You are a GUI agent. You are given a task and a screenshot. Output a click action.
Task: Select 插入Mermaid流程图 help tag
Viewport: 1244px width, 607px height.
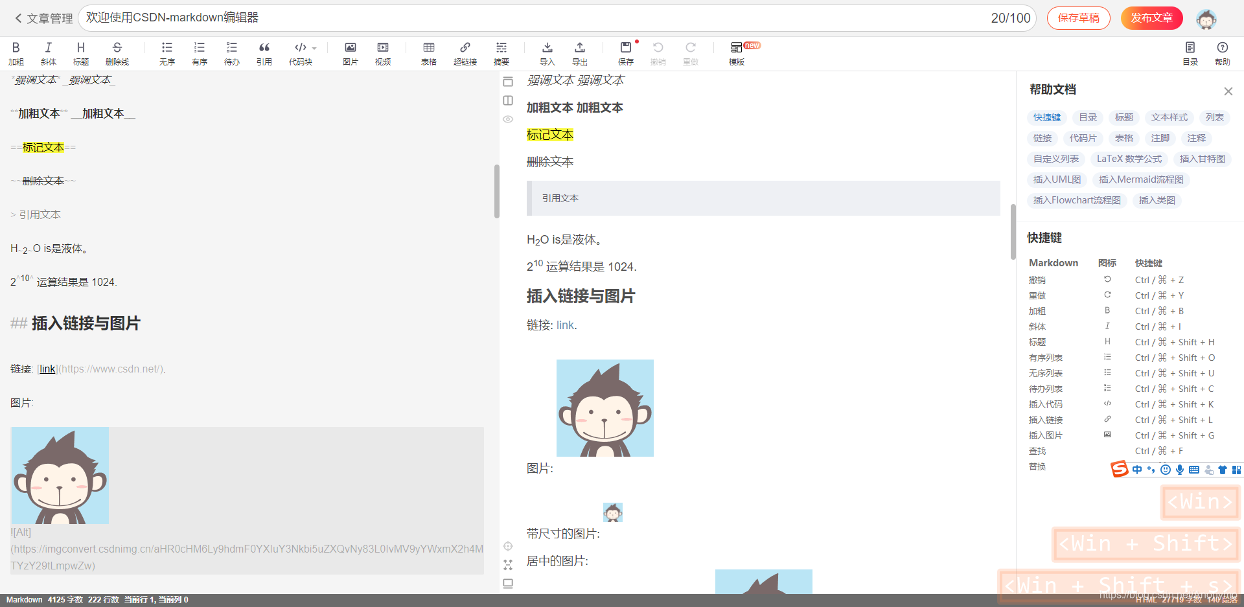click(1141, 179)
